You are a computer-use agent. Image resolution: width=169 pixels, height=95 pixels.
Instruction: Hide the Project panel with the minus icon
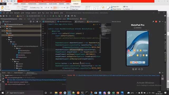40,22
